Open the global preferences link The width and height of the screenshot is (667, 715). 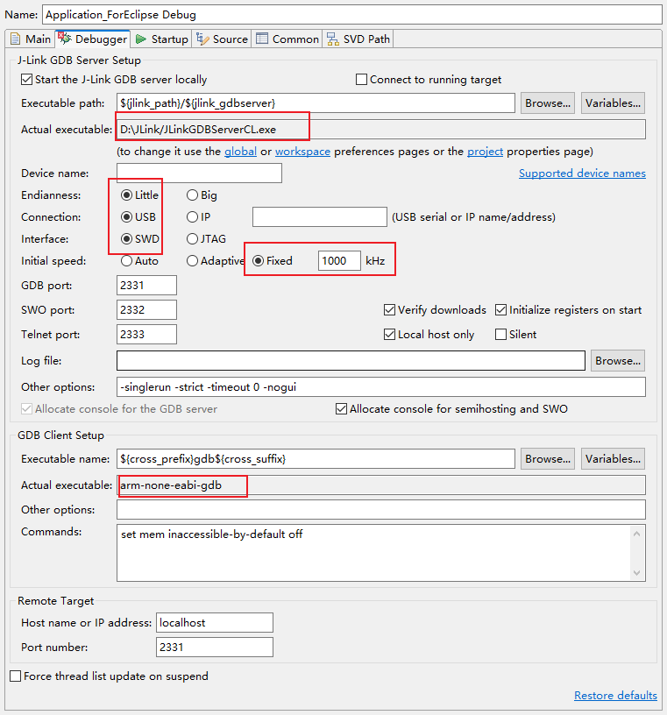point(240,152)
